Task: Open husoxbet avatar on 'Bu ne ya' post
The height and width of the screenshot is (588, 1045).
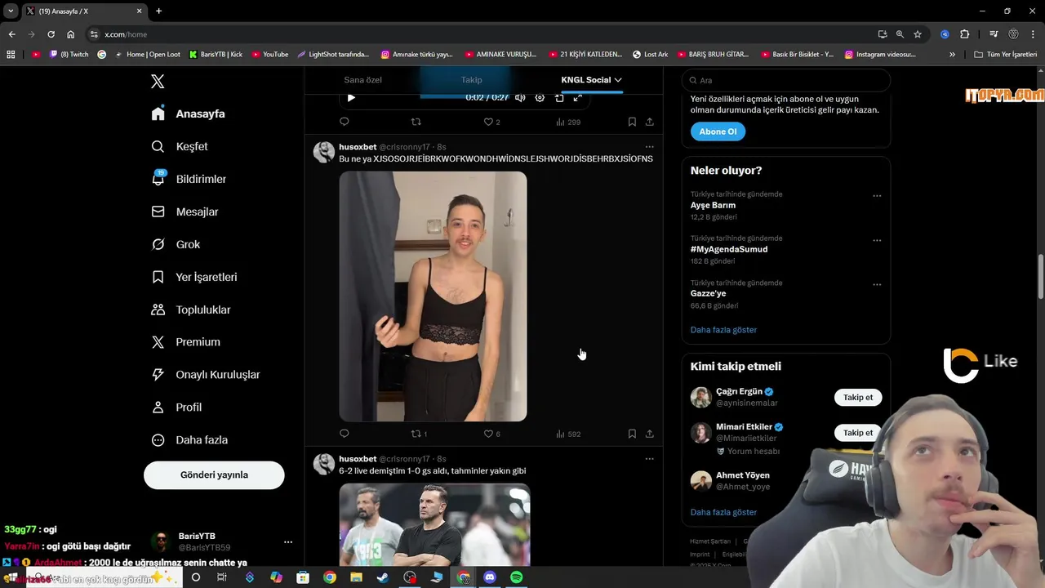Action: click(324, 152)
